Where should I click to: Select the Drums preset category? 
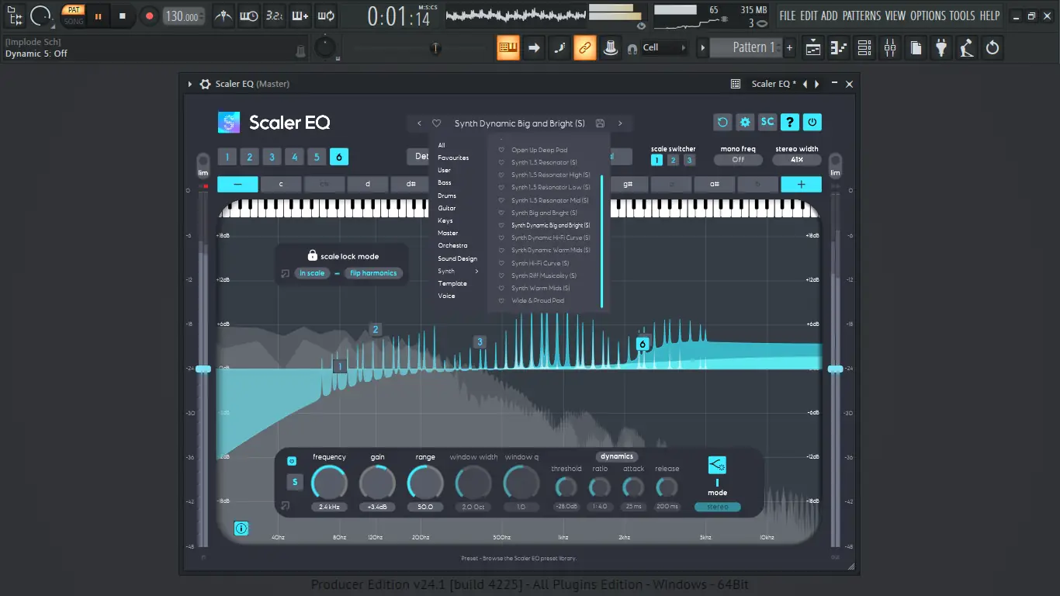tap(447, 196)
